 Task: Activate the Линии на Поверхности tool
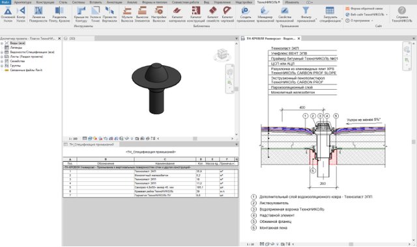point(38,14)
